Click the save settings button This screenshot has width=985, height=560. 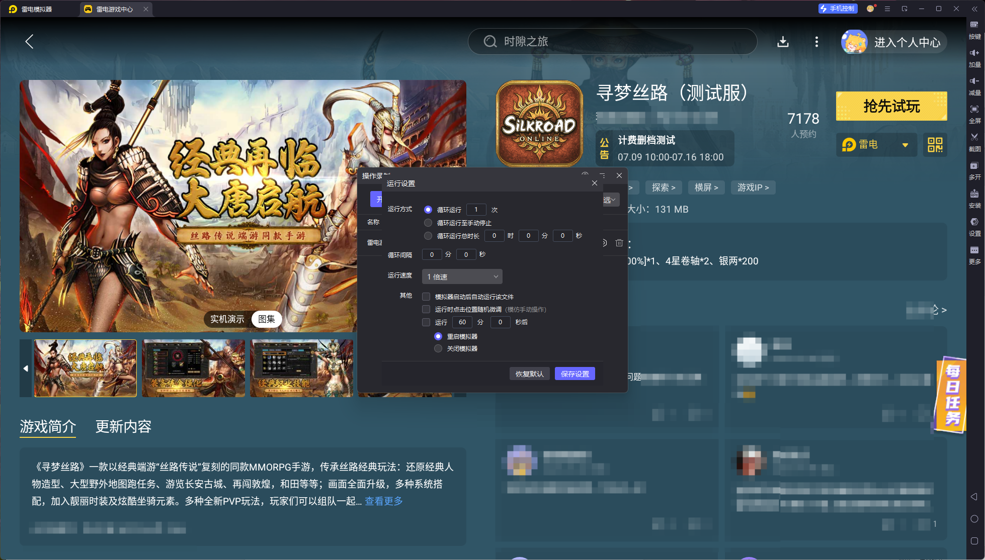pos(574,374)
